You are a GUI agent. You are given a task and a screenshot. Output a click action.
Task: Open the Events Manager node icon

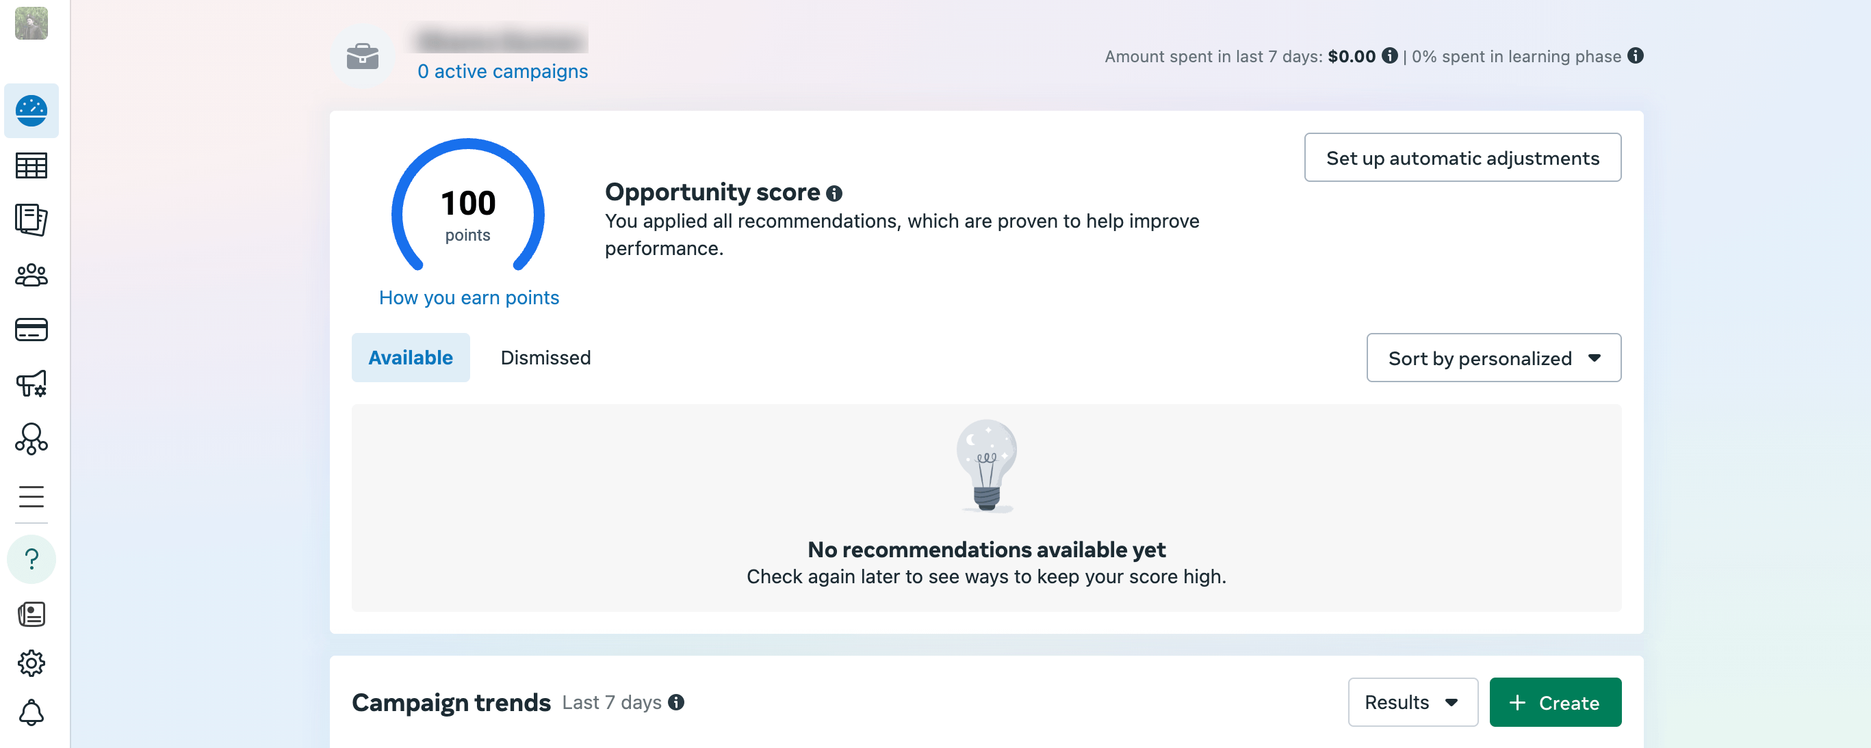click(31, 439)
